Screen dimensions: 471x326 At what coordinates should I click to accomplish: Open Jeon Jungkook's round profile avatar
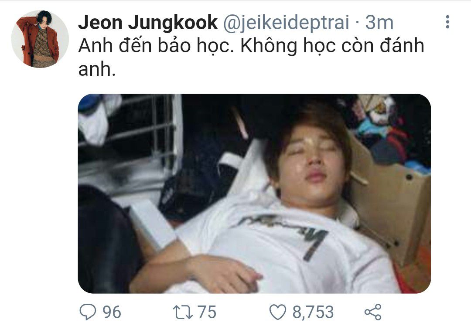tap(40, 39)
